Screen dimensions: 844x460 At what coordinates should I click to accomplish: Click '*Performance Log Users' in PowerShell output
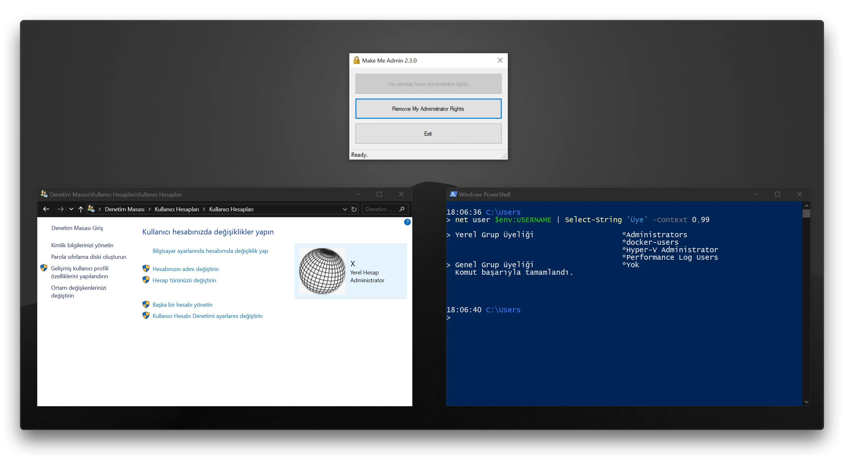(670, 257)
